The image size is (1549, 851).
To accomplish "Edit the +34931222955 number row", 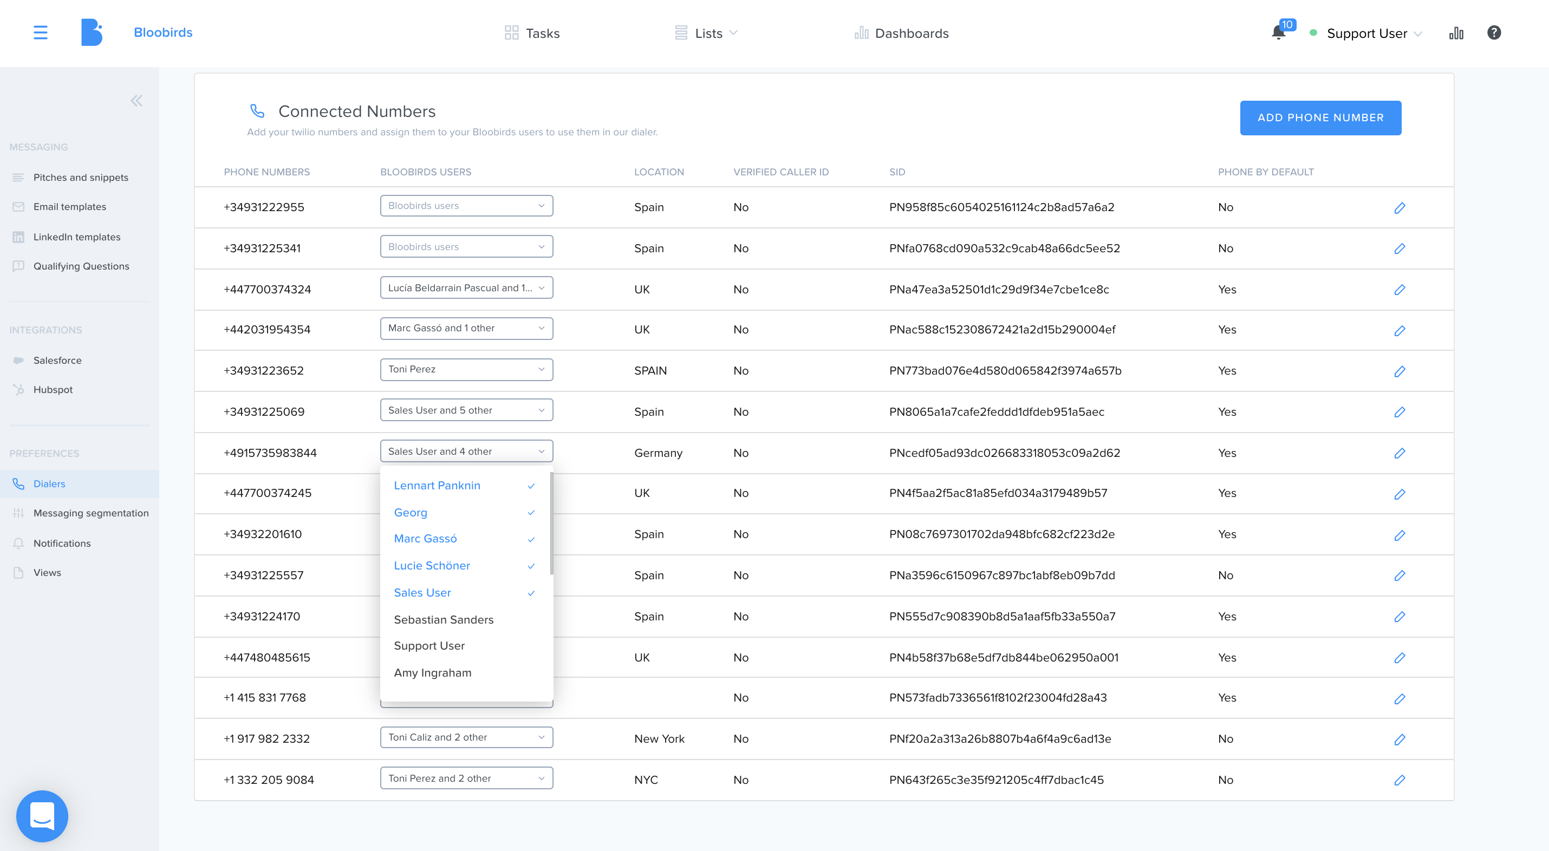I will tap(1400, 208).
